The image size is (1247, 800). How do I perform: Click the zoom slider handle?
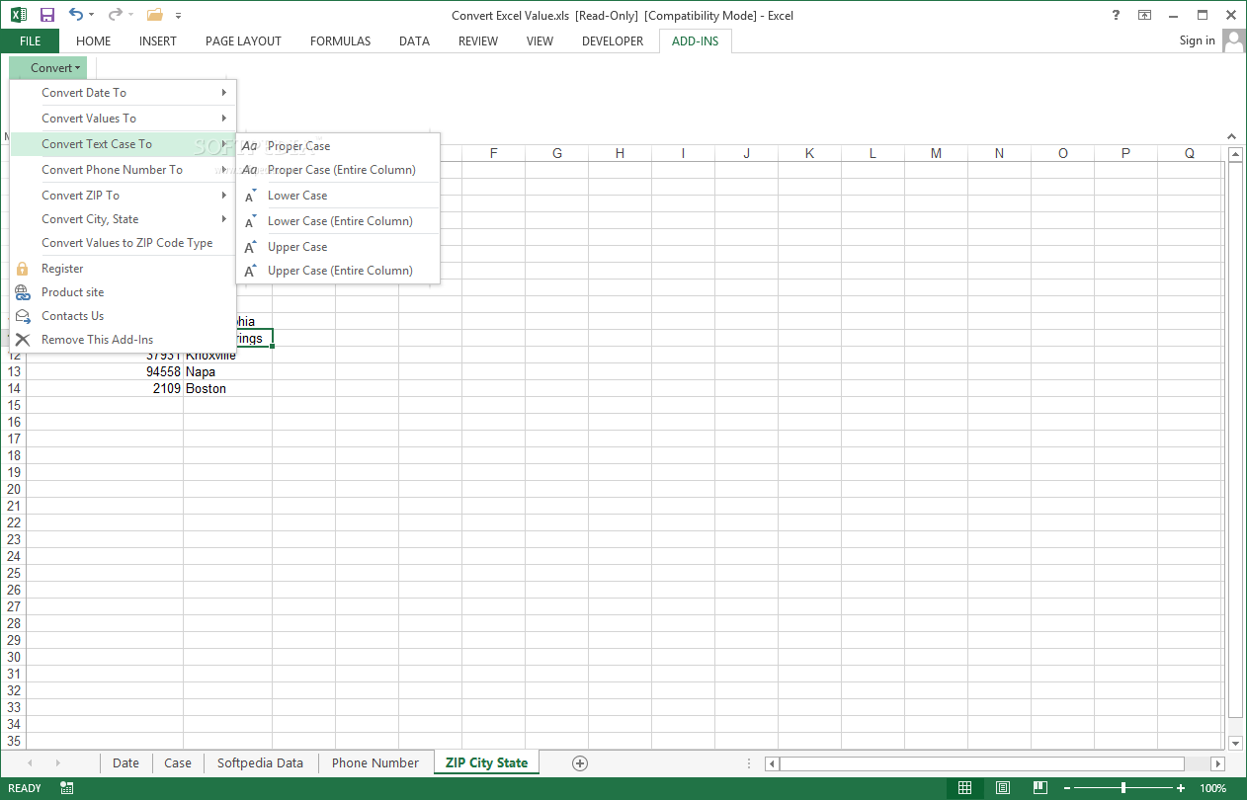[x=1123, y=788]
